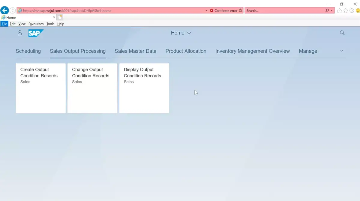This screenshot has height=201, width=360.
Task: Open the Help menu
Action: (x=61, y=24)
